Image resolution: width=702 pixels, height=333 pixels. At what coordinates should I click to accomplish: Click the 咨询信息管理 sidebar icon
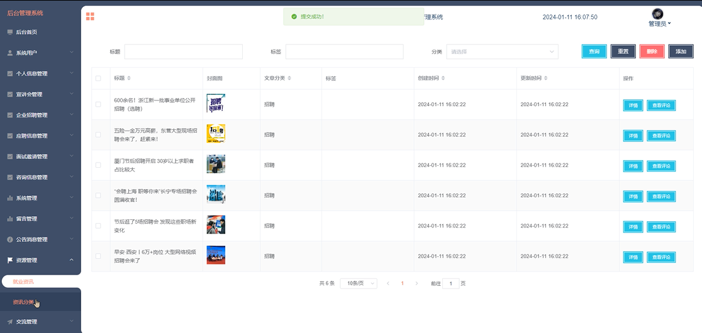[10, 177]
